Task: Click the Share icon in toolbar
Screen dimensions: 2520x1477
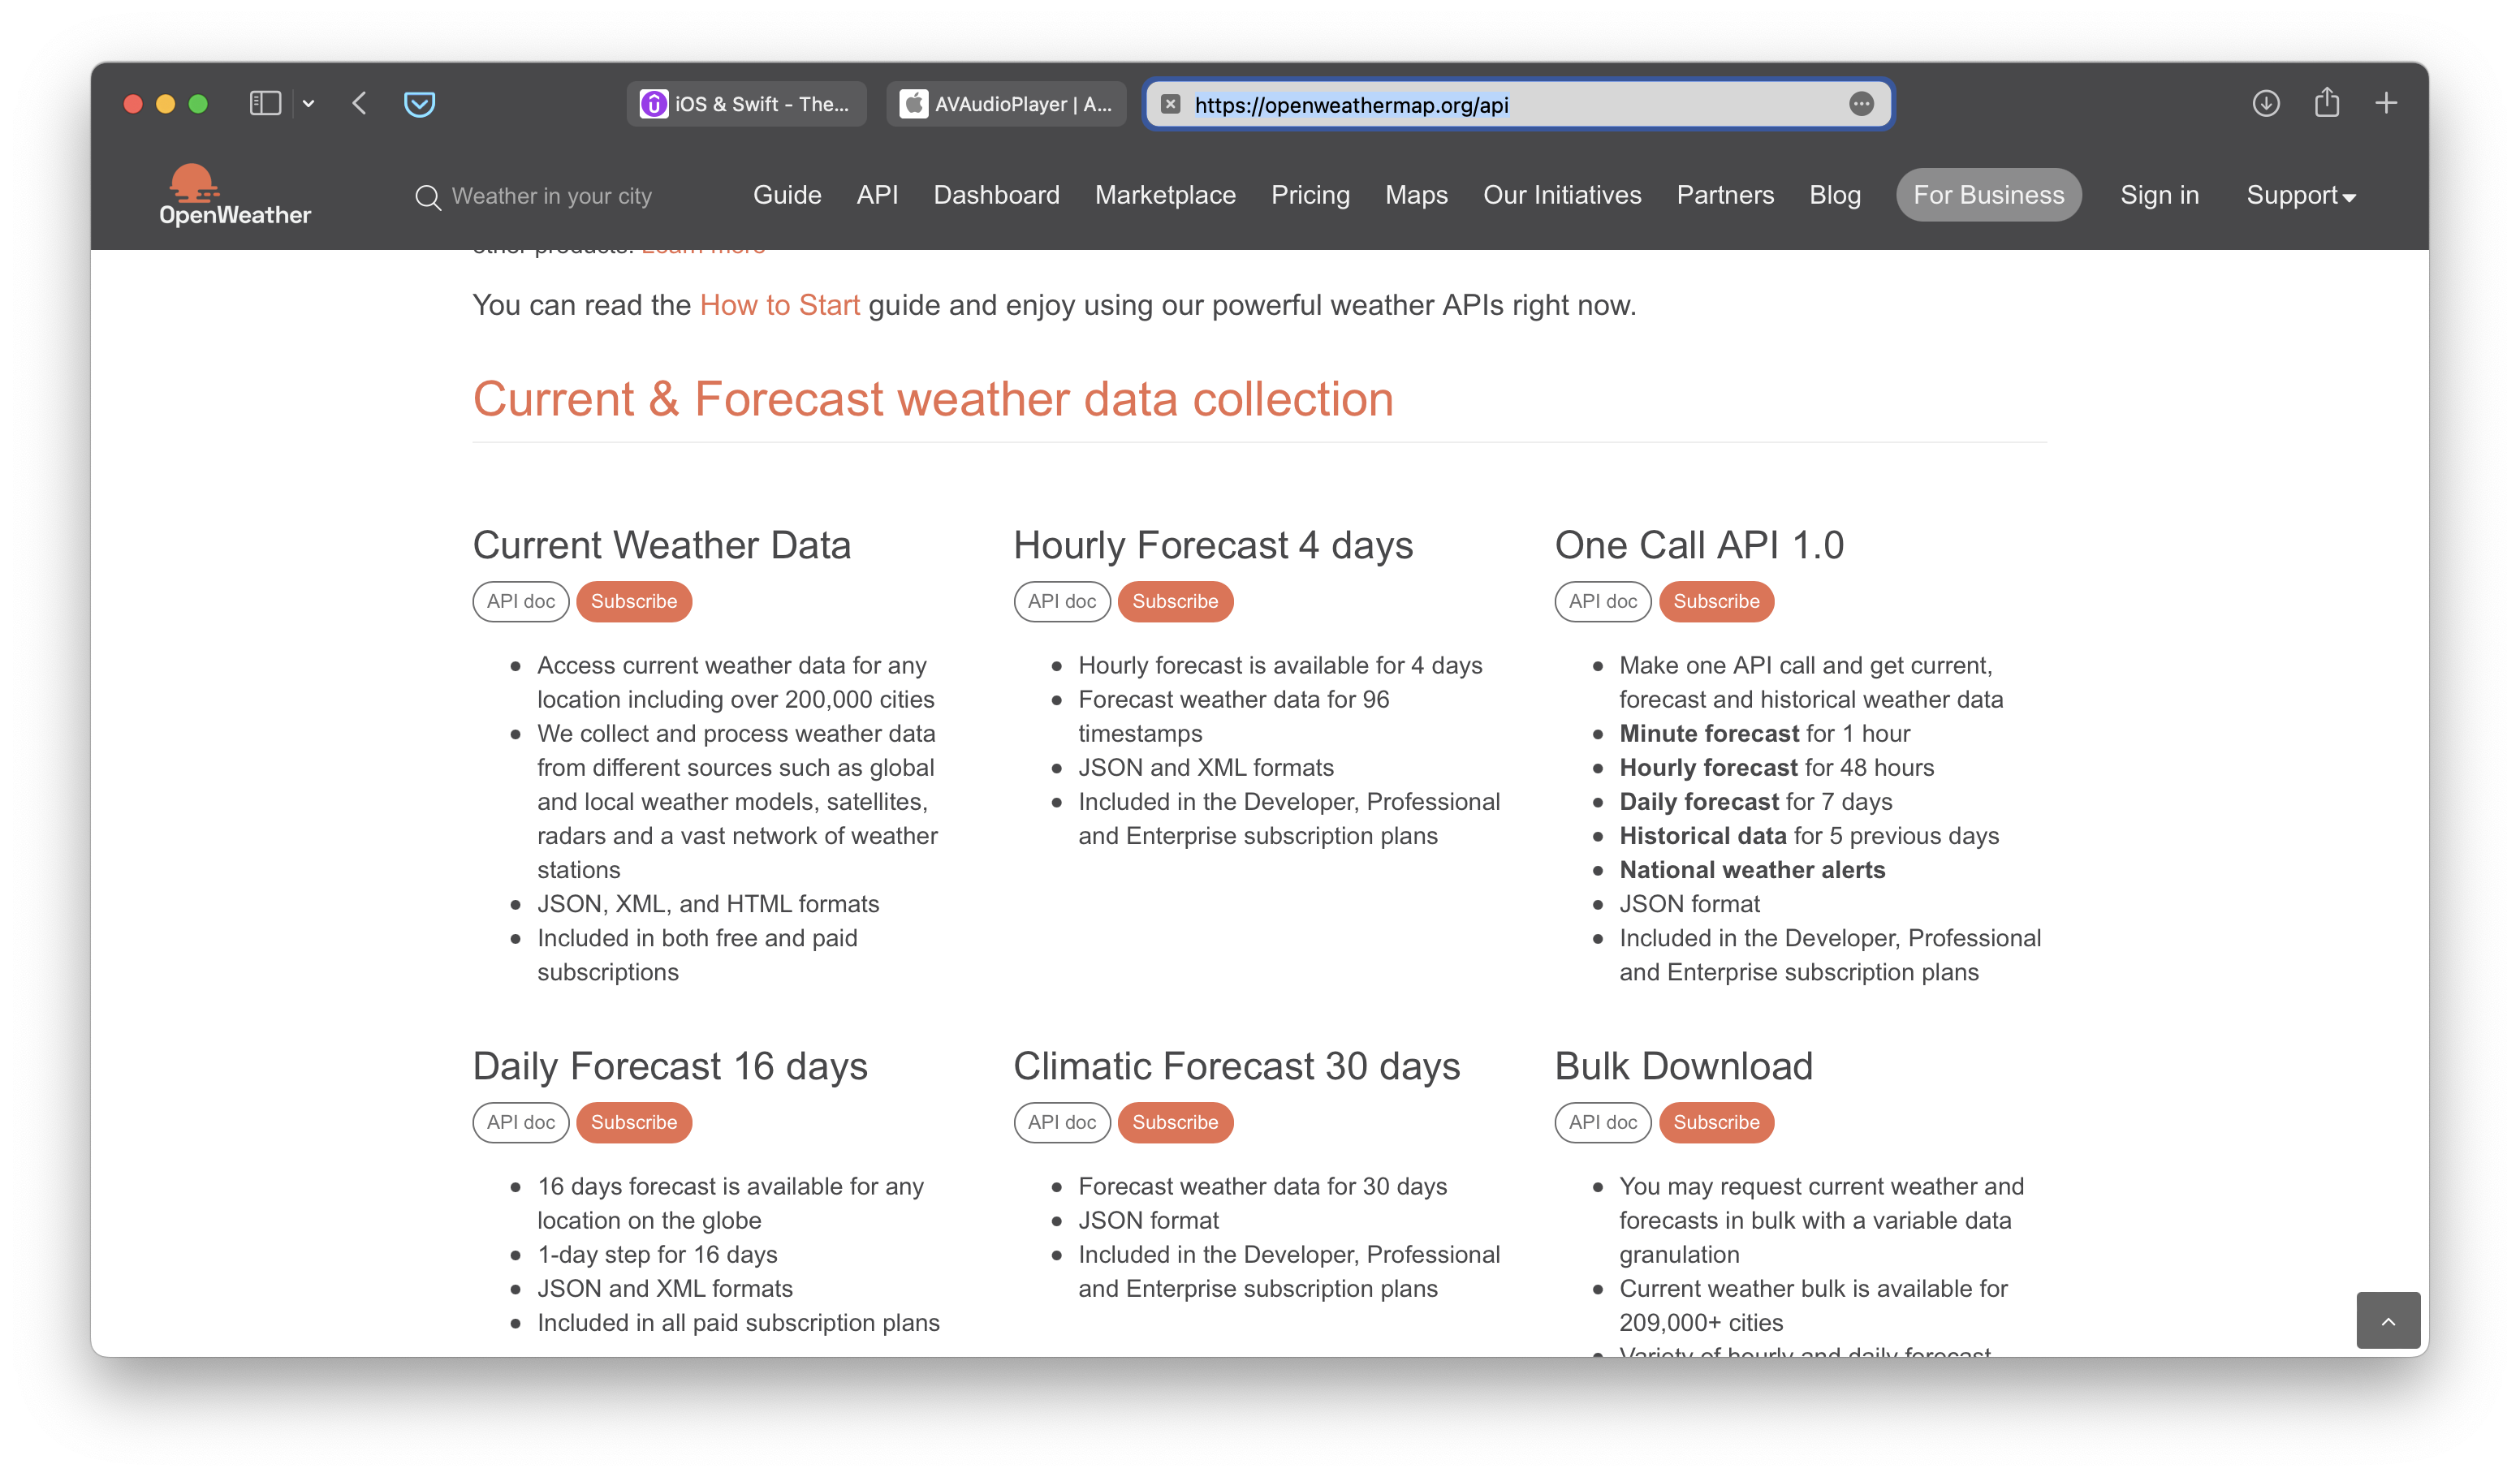Action: (x=2327, y=103)
